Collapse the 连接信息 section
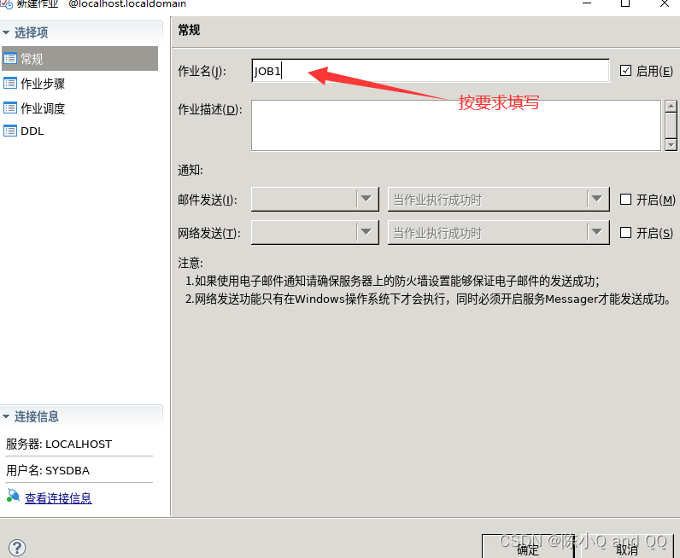Screen dimensions: 680x558 6,416
